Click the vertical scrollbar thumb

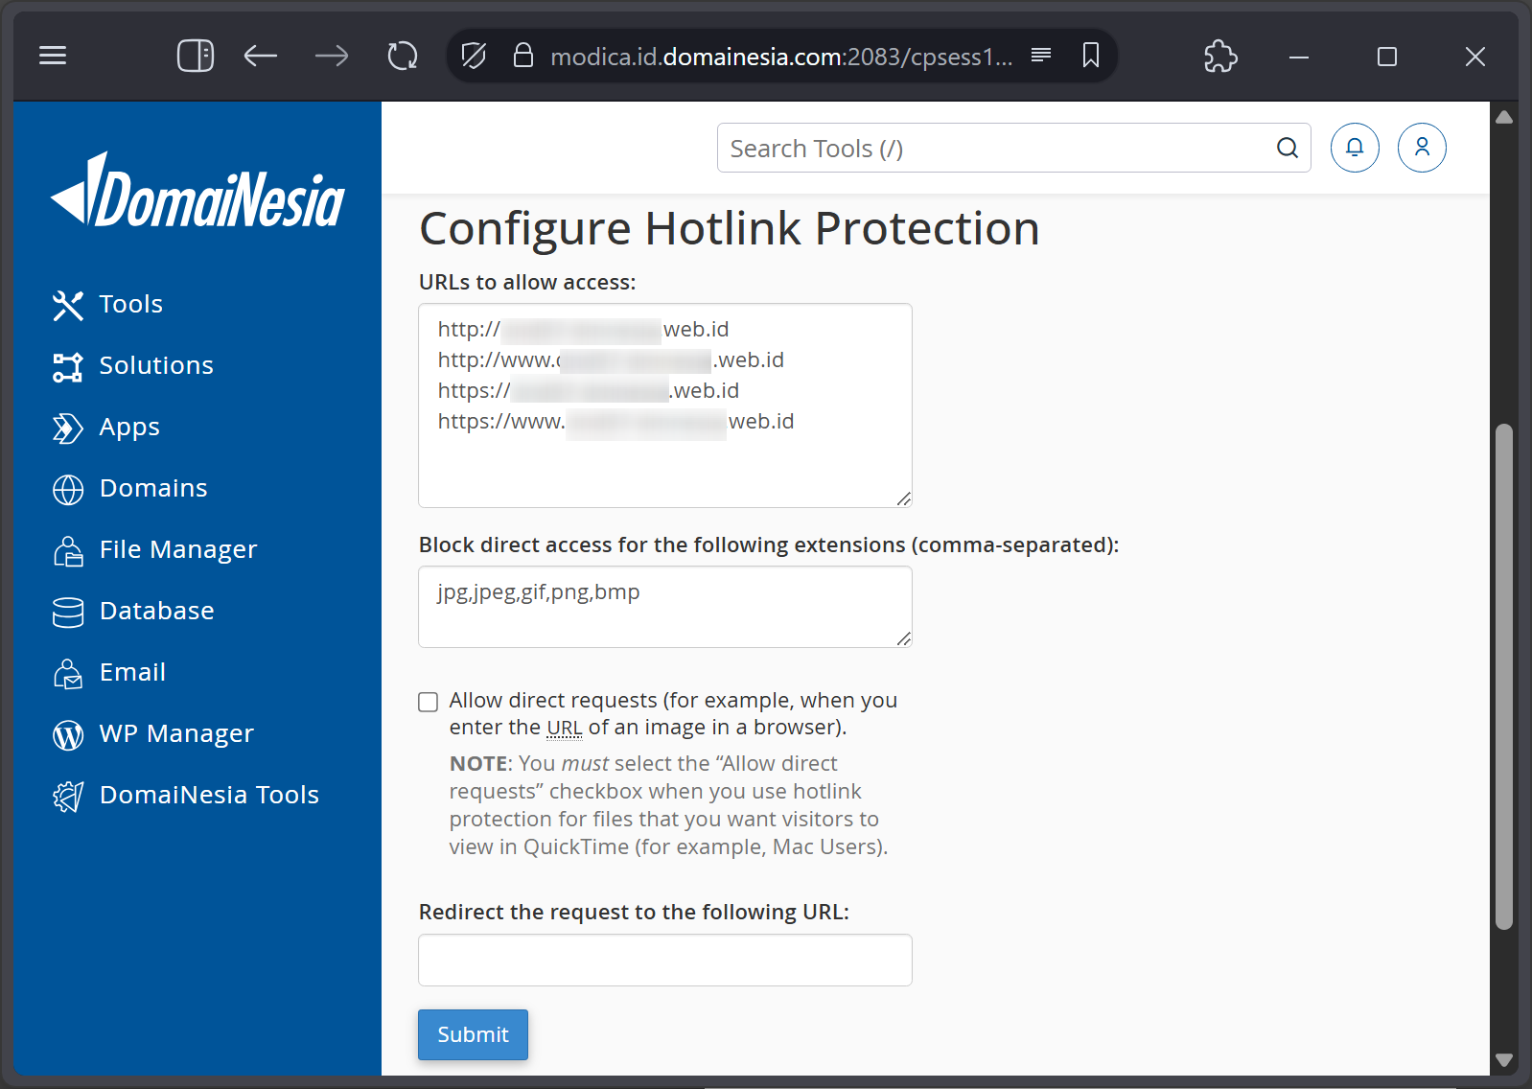point(1504,677)
